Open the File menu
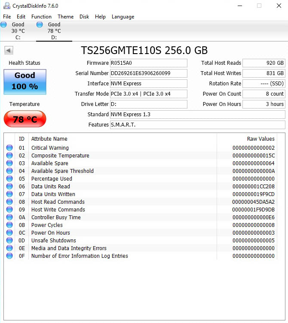 (x=7, y=17)
